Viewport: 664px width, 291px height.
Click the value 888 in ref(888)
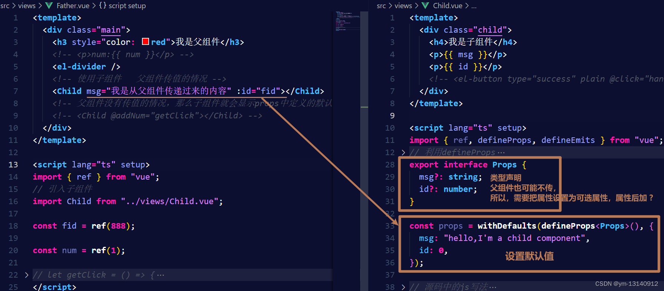click(x=118, y=226)
